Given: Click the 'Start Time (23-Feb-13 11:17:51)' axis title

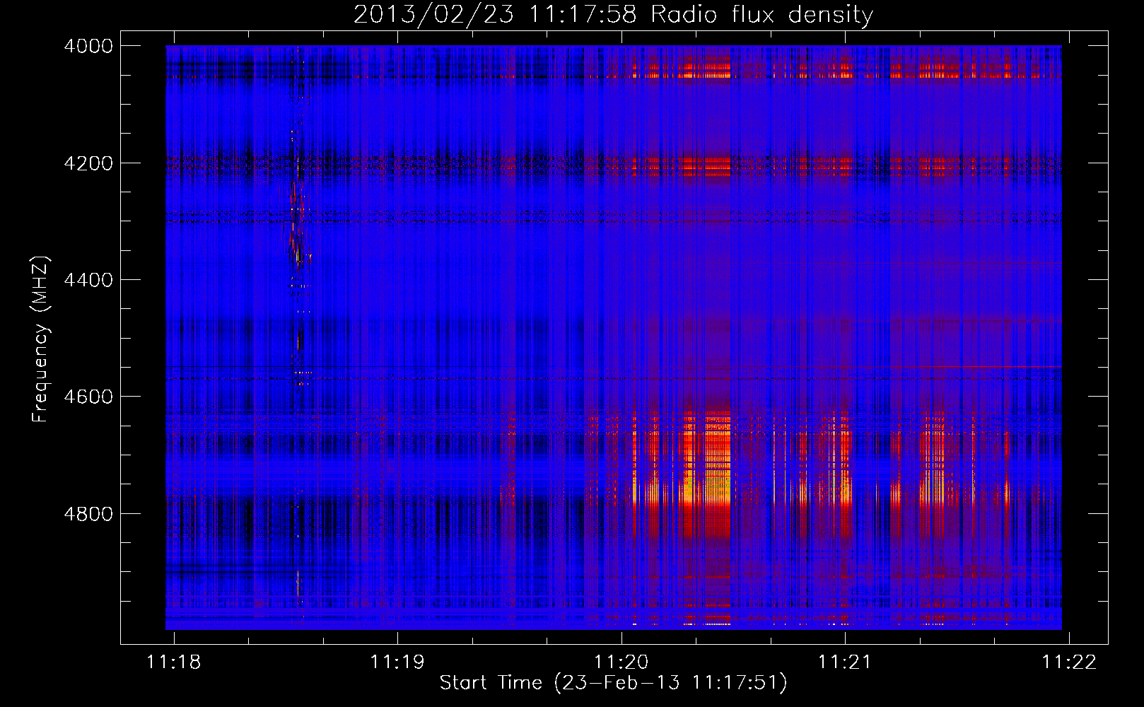Looking at the screenshot, I should pyautogui.click(x=613, y=683).
